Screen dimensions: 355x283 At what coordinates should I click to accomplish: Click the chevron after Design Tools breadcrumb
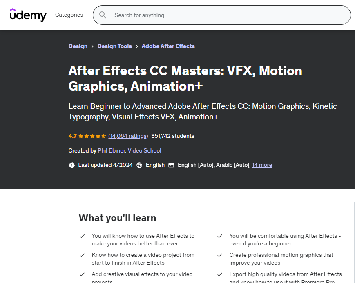[x=137, y=46]
